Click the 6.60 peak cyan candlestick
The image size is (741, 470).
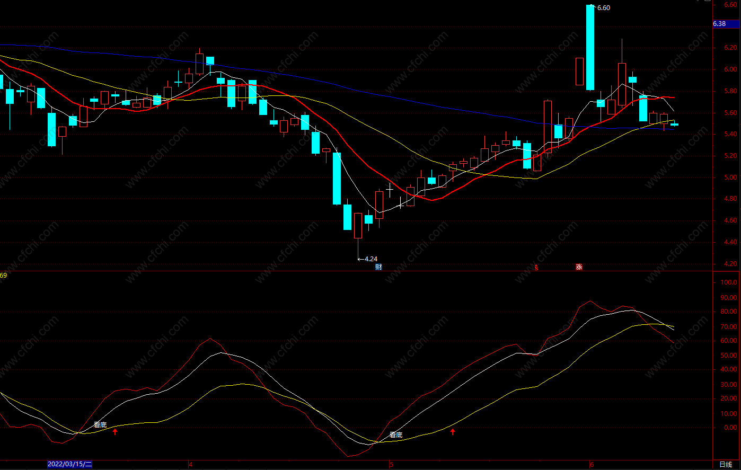click(x=590, y=48)
